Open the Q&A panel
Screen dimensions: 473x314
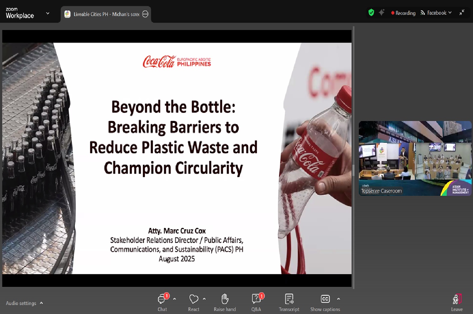(x=256, y=303)
